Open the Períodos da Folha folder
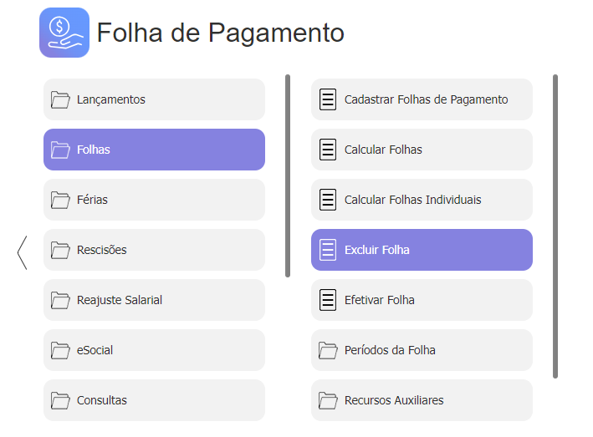The image size is (593, 437). pos(422,350)
